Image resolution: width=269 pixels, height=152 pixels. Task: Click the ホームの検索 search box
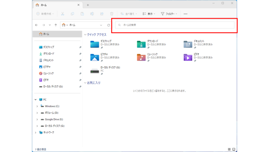click(175, 25)
